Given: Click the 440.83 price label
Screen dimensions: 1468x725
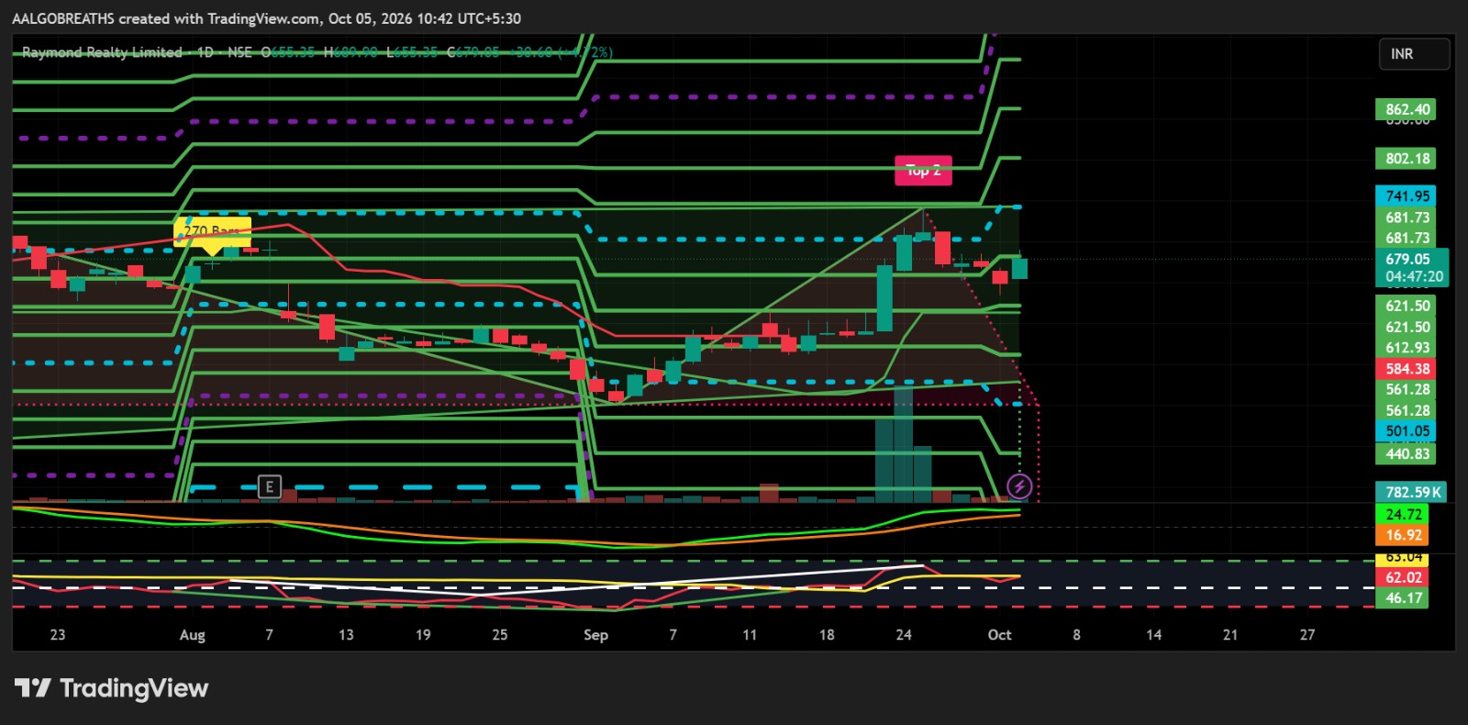Looking at the screenshot, I should point(1407,454).
